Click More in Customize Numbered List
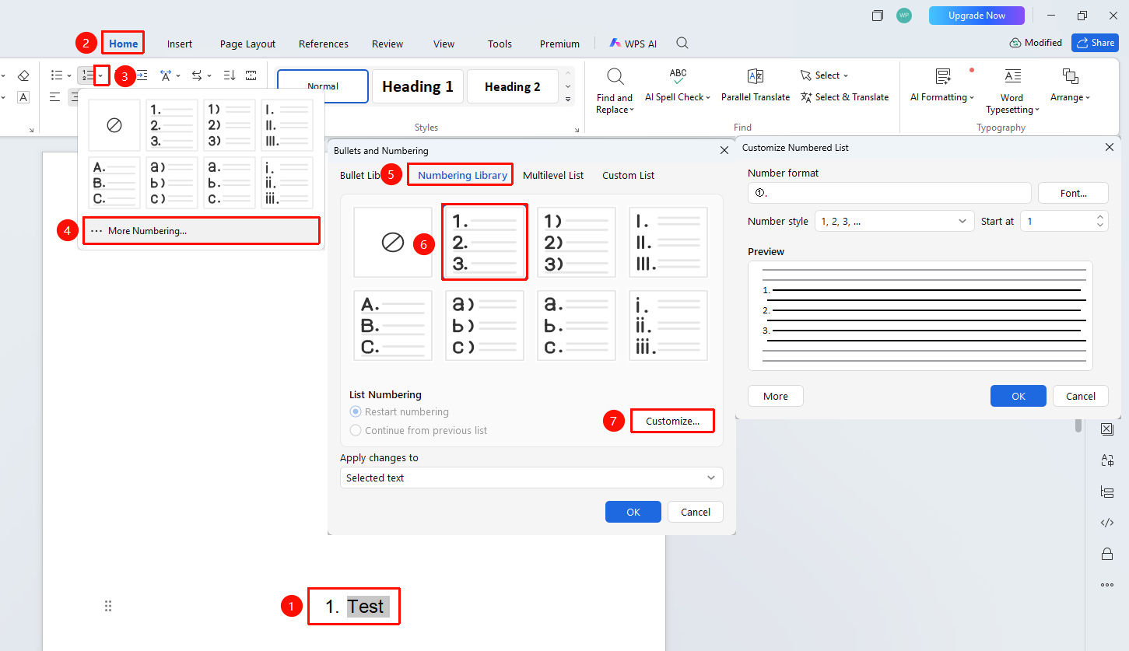This screenshot has height=651, width=1129. [775, 396]
